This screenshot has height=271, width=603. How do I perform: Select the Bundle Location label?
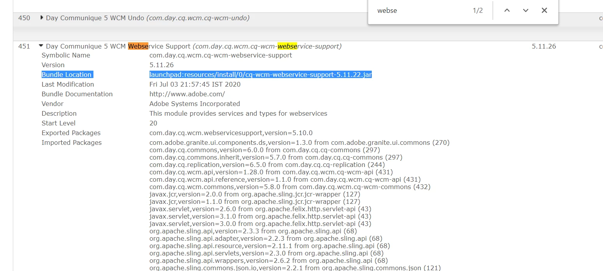pos(67,75)
